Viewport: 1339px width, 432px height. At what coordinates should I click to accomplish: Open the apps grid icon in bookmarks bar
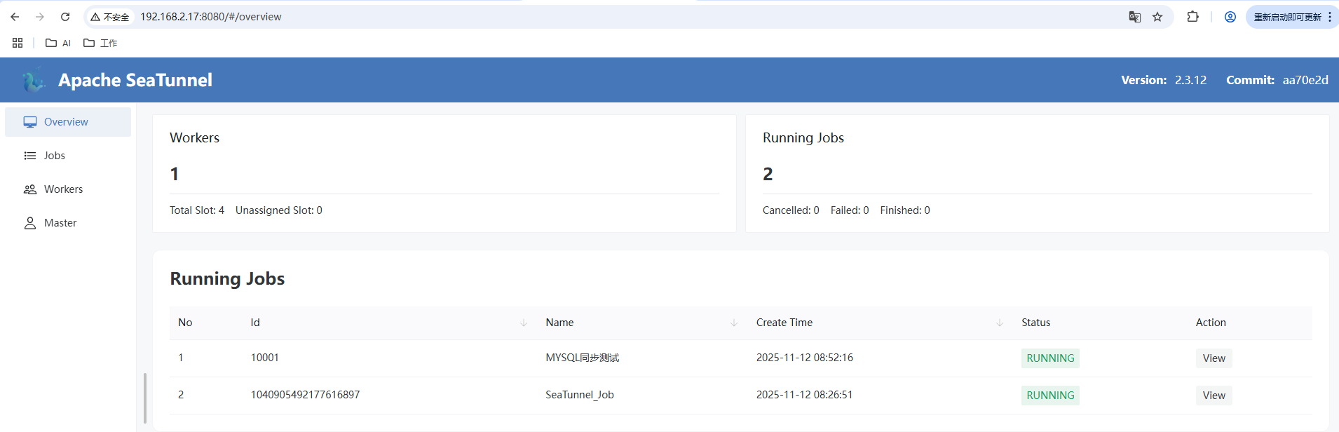(x=18, y=43)
